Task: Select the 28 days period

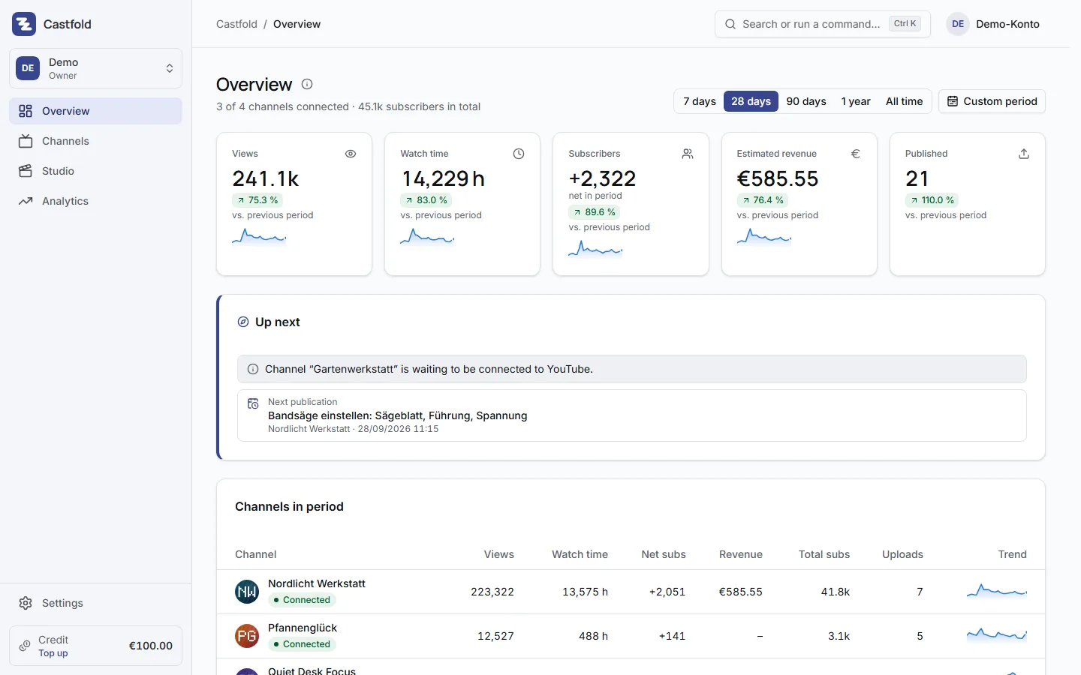Action: click(x=751, y=101)
